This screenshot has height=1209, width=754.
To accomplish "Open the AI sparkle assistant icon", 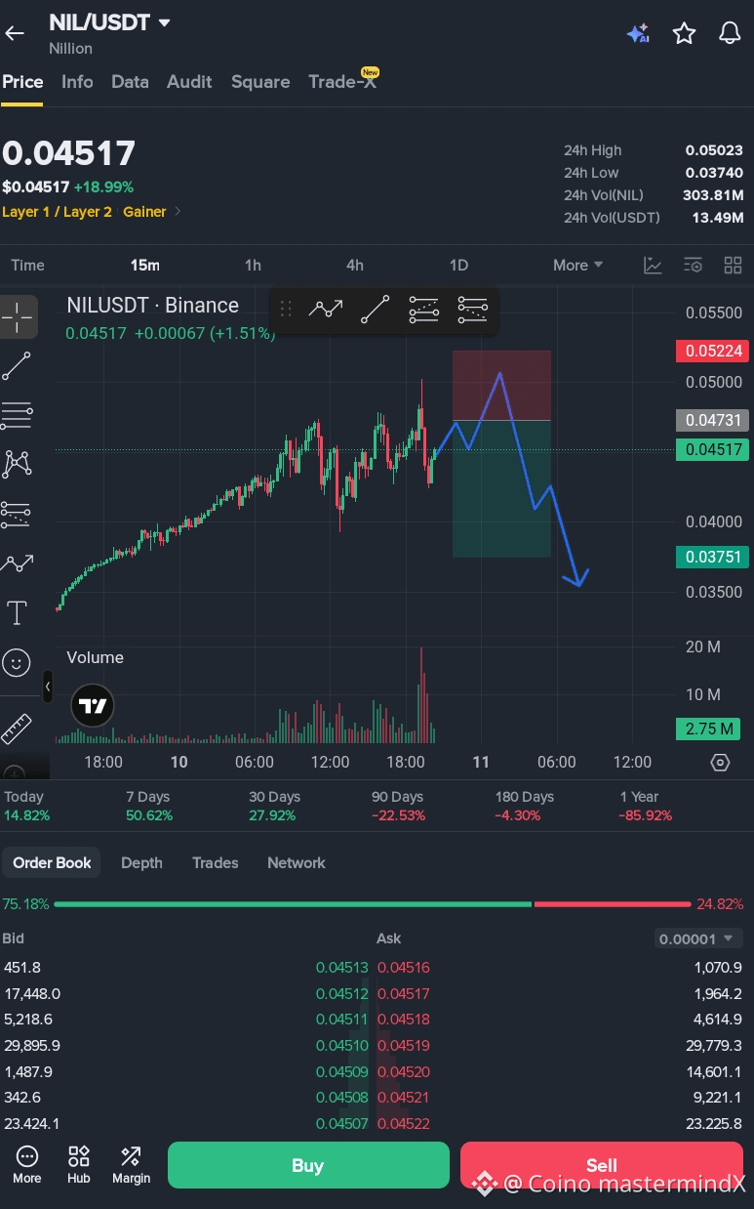I will 638,33.
